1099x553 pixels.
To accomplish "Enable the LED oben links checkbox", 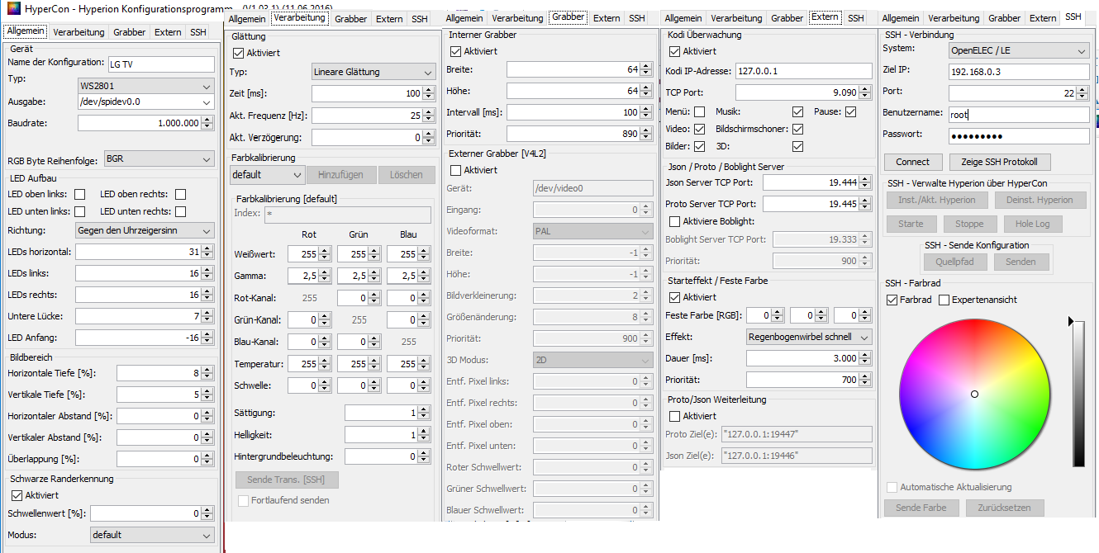I will 80,195.
